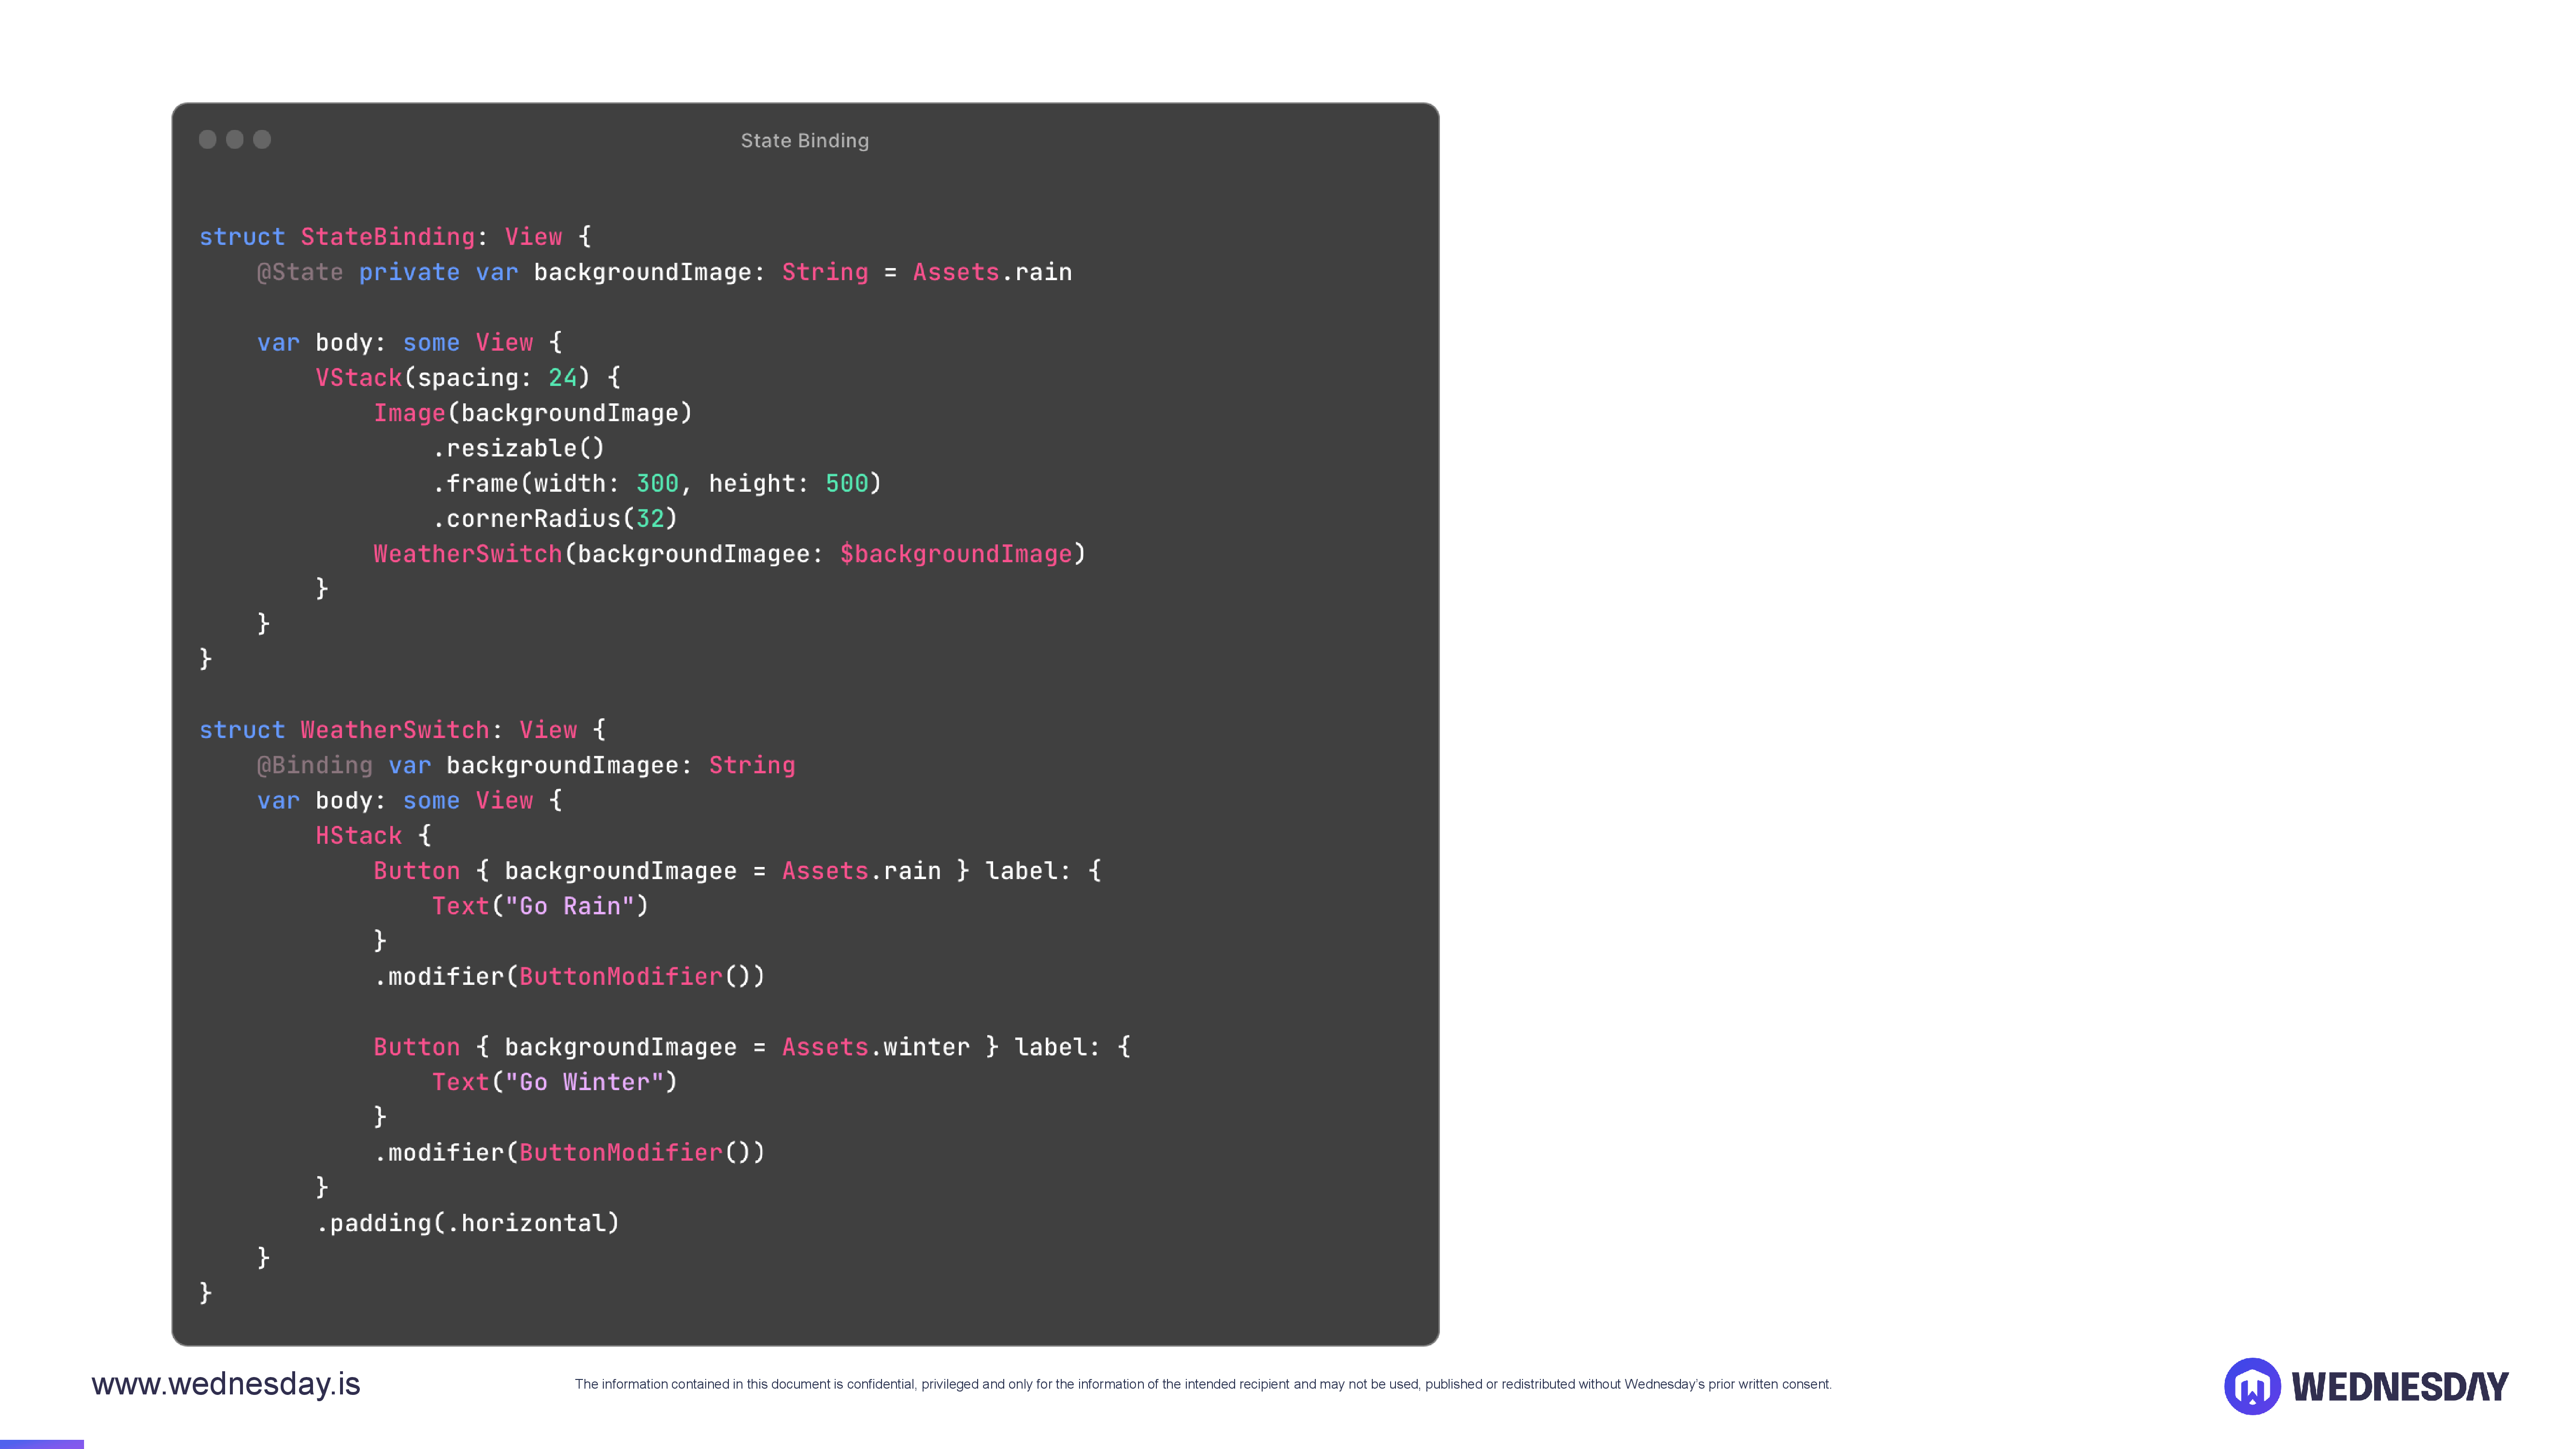
Task: Click the 'HStack {' line
Action: [373, 836]
